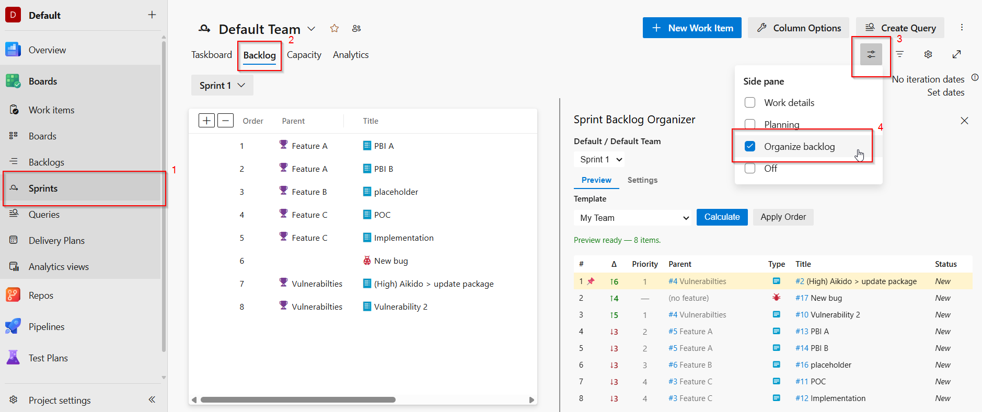Open the Default Team chevron dropdown
982x412 pixels.
pyautogui.click(x=311, y=29)
